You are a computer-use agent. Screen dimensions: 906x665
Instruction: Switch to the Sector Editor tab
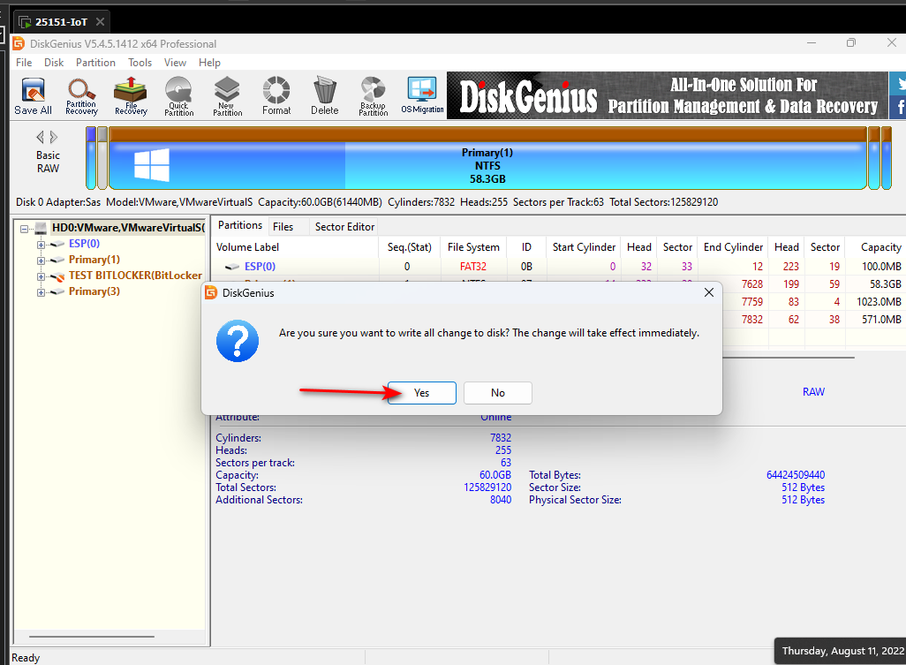344,227
